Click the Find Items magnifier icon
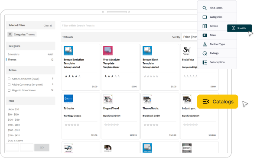The width and height of the screenshot is (260, 167). (x=205, y=8)
